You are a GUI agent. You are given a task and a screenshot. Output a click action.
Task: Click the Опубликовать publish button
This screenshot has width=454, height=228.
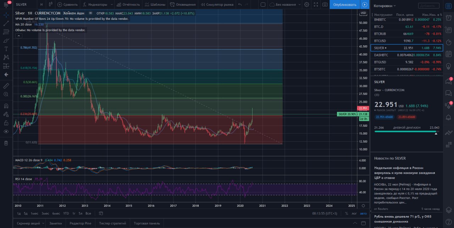coord(345,5)
